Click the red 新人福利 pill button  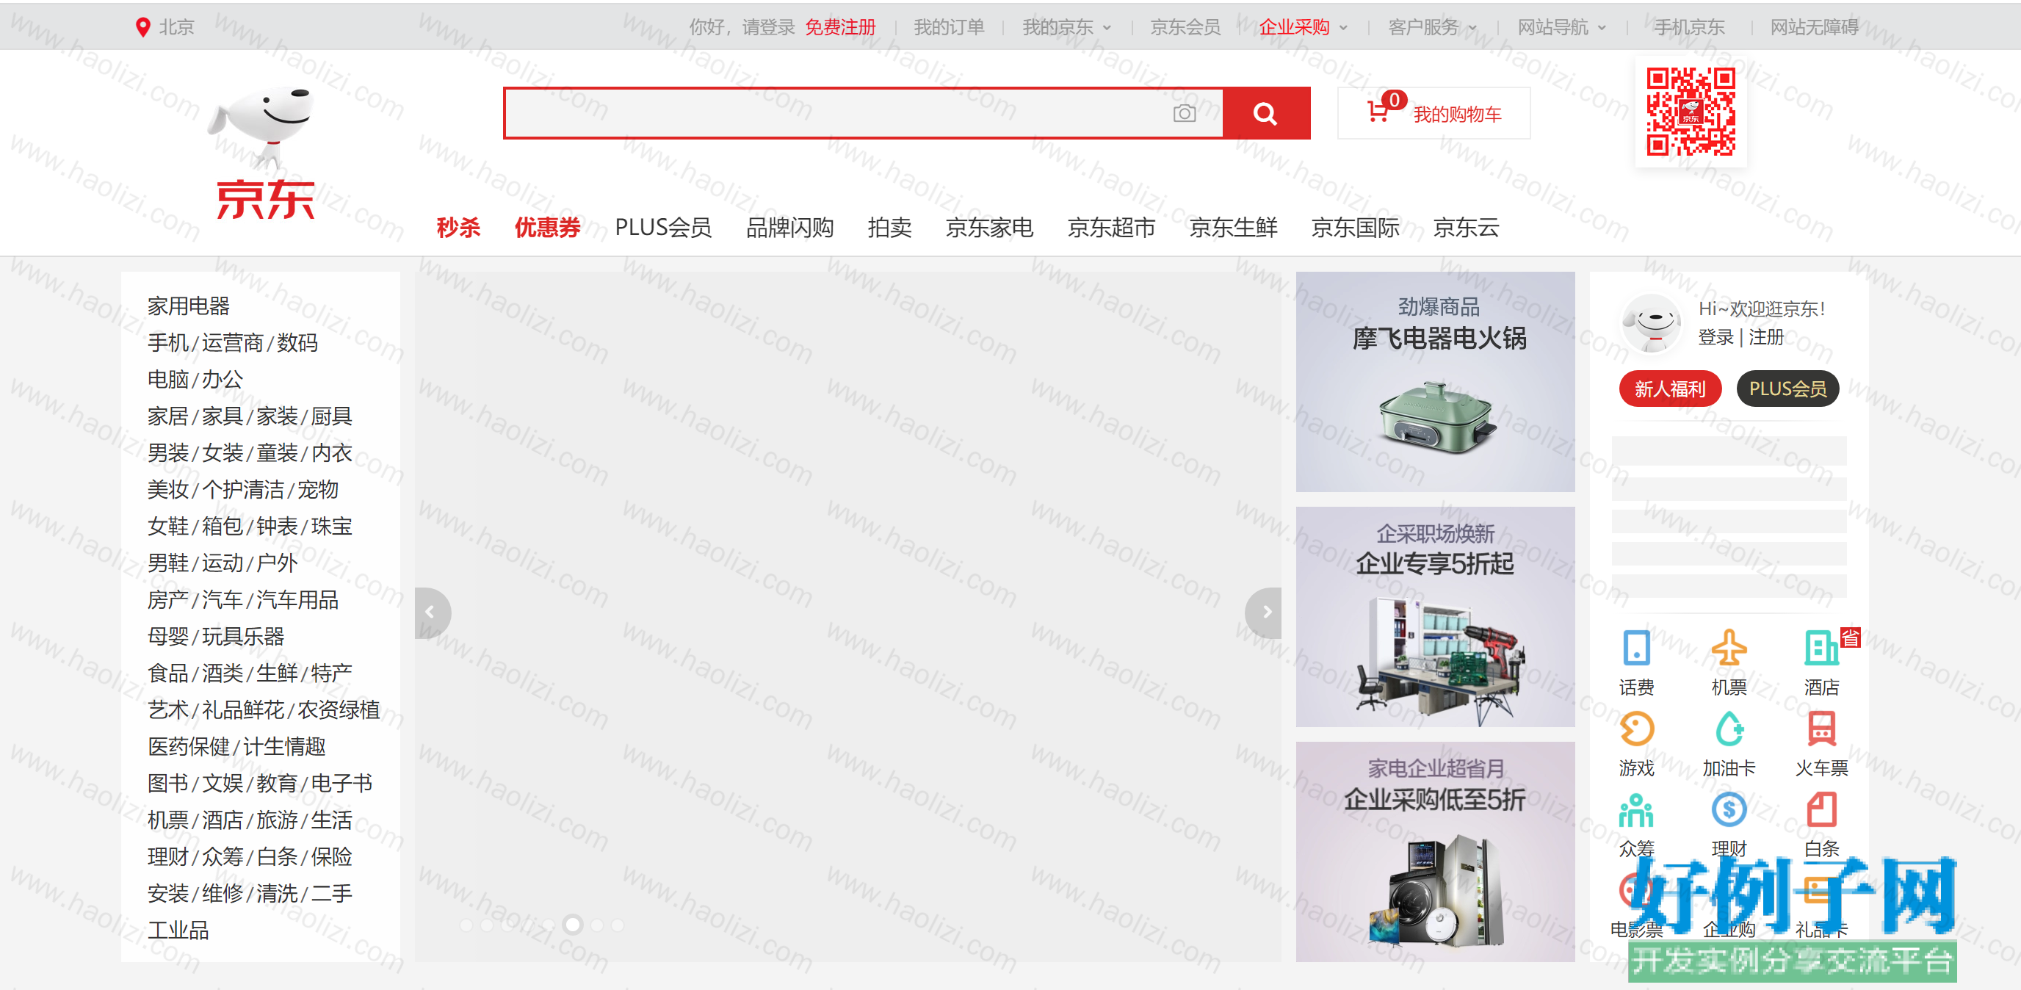[1669, 389]
